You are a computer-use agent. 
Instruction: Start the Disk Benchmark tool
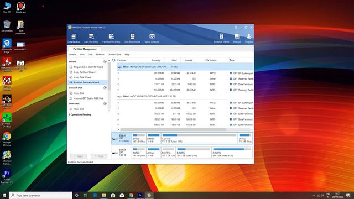[x=132, y=38]
